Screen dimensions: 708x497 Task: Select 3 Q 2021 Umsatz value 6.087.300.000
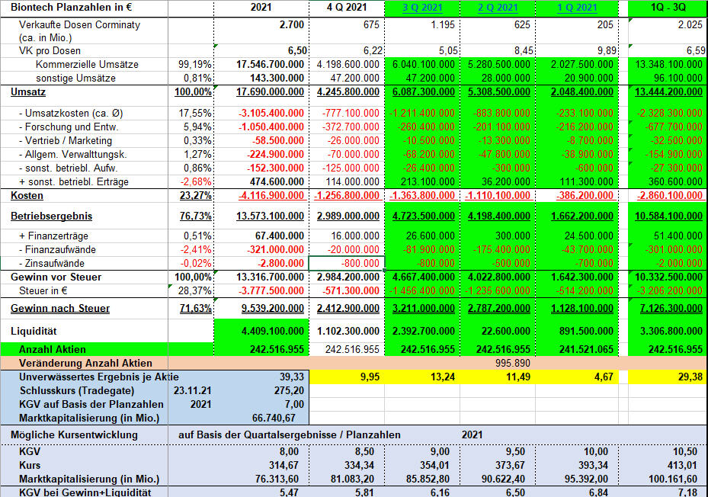coord(422,91)
